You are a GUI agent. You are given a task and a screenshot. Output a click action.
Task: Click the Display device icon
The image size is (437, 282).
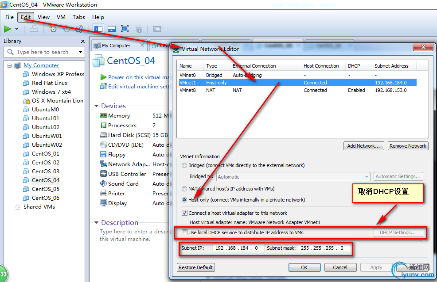point(104,203)
